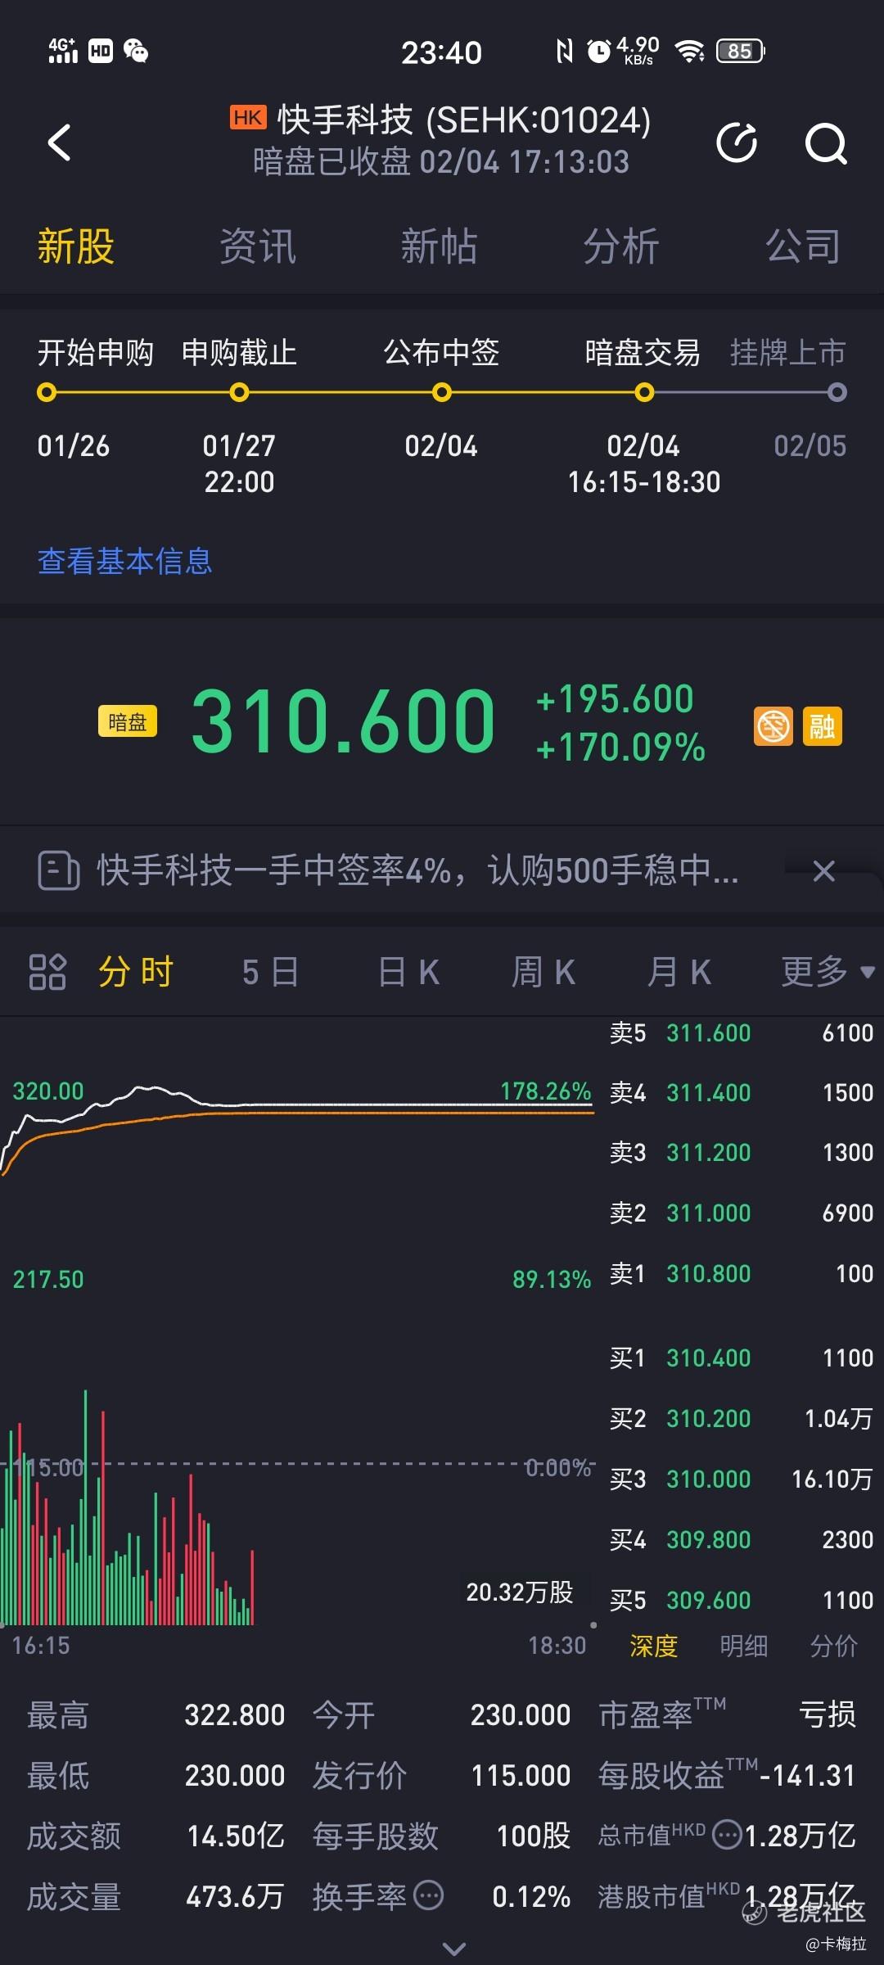
Task: Tap the 暗盘交易 timeline marker
Action: tap(644, 393)
